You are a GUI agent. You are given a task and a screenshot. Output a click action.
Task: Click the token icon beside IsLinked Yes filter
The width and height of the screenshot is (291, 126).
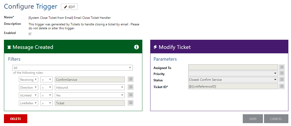pyautogui.click(x=131, y=95)
